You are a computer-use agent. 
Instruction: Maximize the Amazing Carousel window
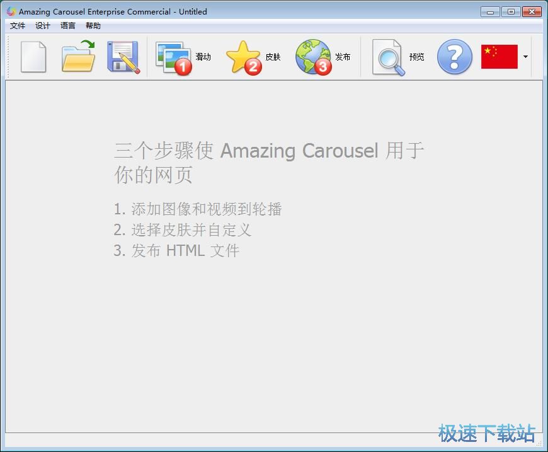coord(511,12)
